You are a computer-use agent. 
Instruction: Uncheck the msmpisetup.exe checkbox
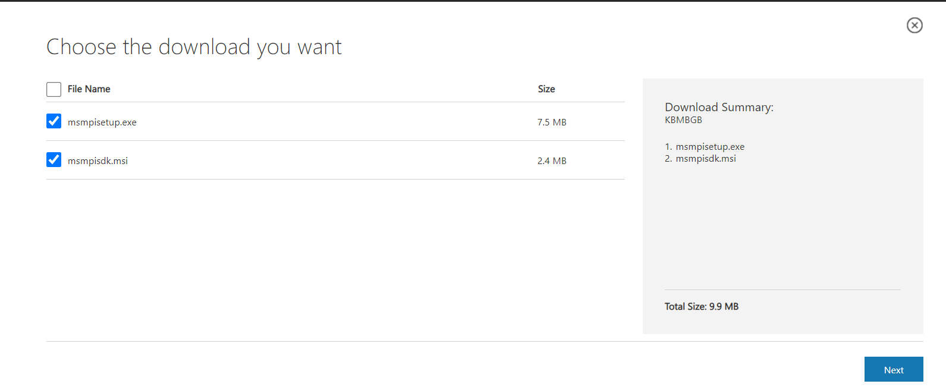tap(54, 121)
